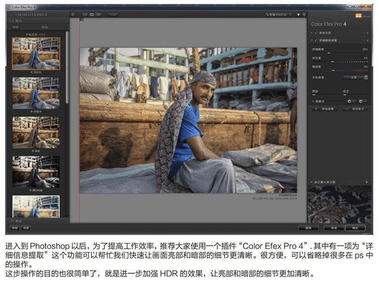Switch to side-by-side preview mode
The image size is (379, 284).
click(99, 15)
